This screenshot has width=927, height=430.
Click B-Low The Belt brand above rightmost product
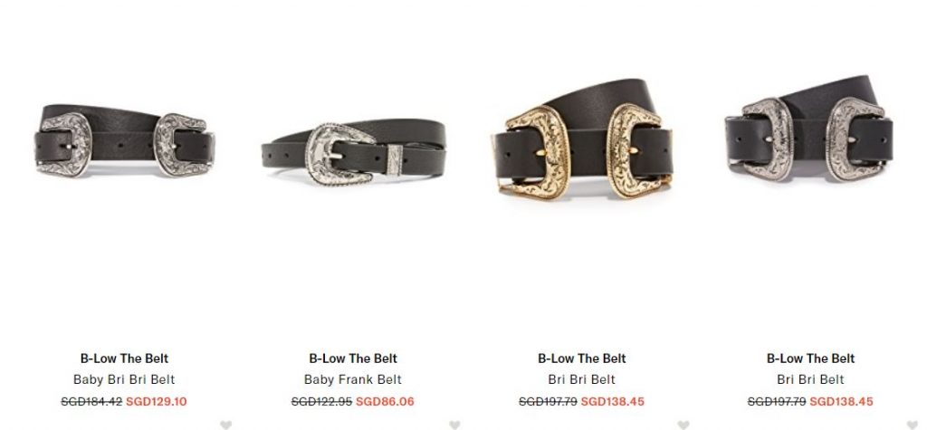click(x=810, y=358)
